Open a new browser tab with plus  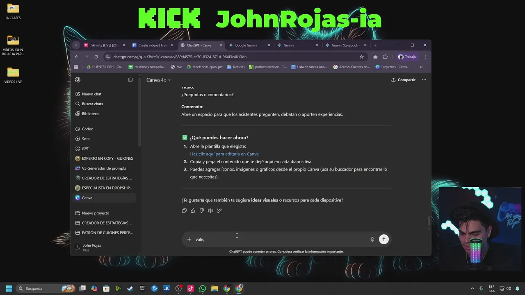tap(375, 45)
